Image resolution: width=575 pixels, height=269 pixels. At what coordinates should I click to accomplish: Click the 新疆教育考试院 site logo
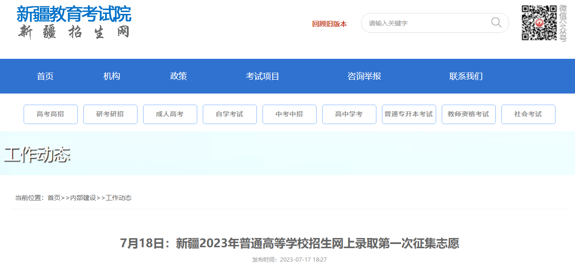tap(74, 22)
